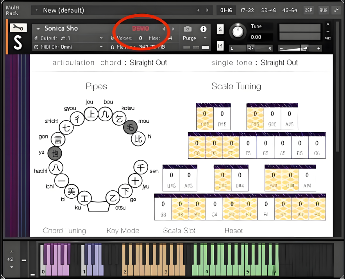Select the 'otsu' pipe circle
Viewport: 345px width, 279px height.
tap(112, 198)
